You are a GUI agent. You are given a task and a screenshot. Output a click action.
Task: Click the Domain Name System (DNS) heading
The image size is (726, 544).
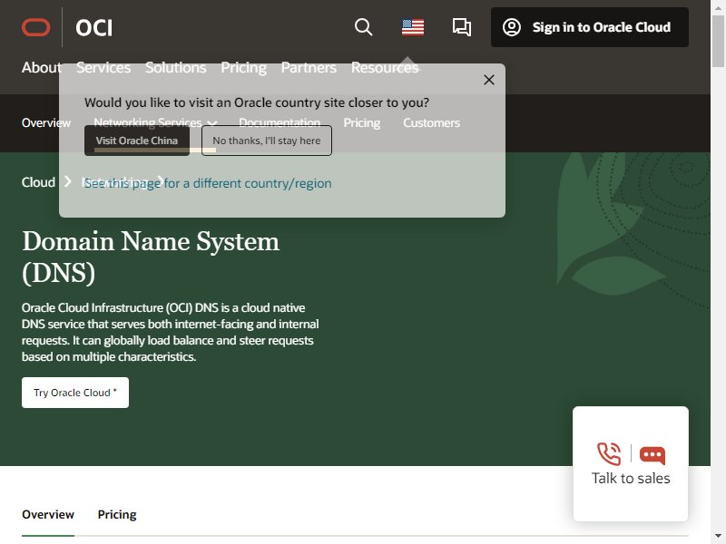[x=151, y=257]
